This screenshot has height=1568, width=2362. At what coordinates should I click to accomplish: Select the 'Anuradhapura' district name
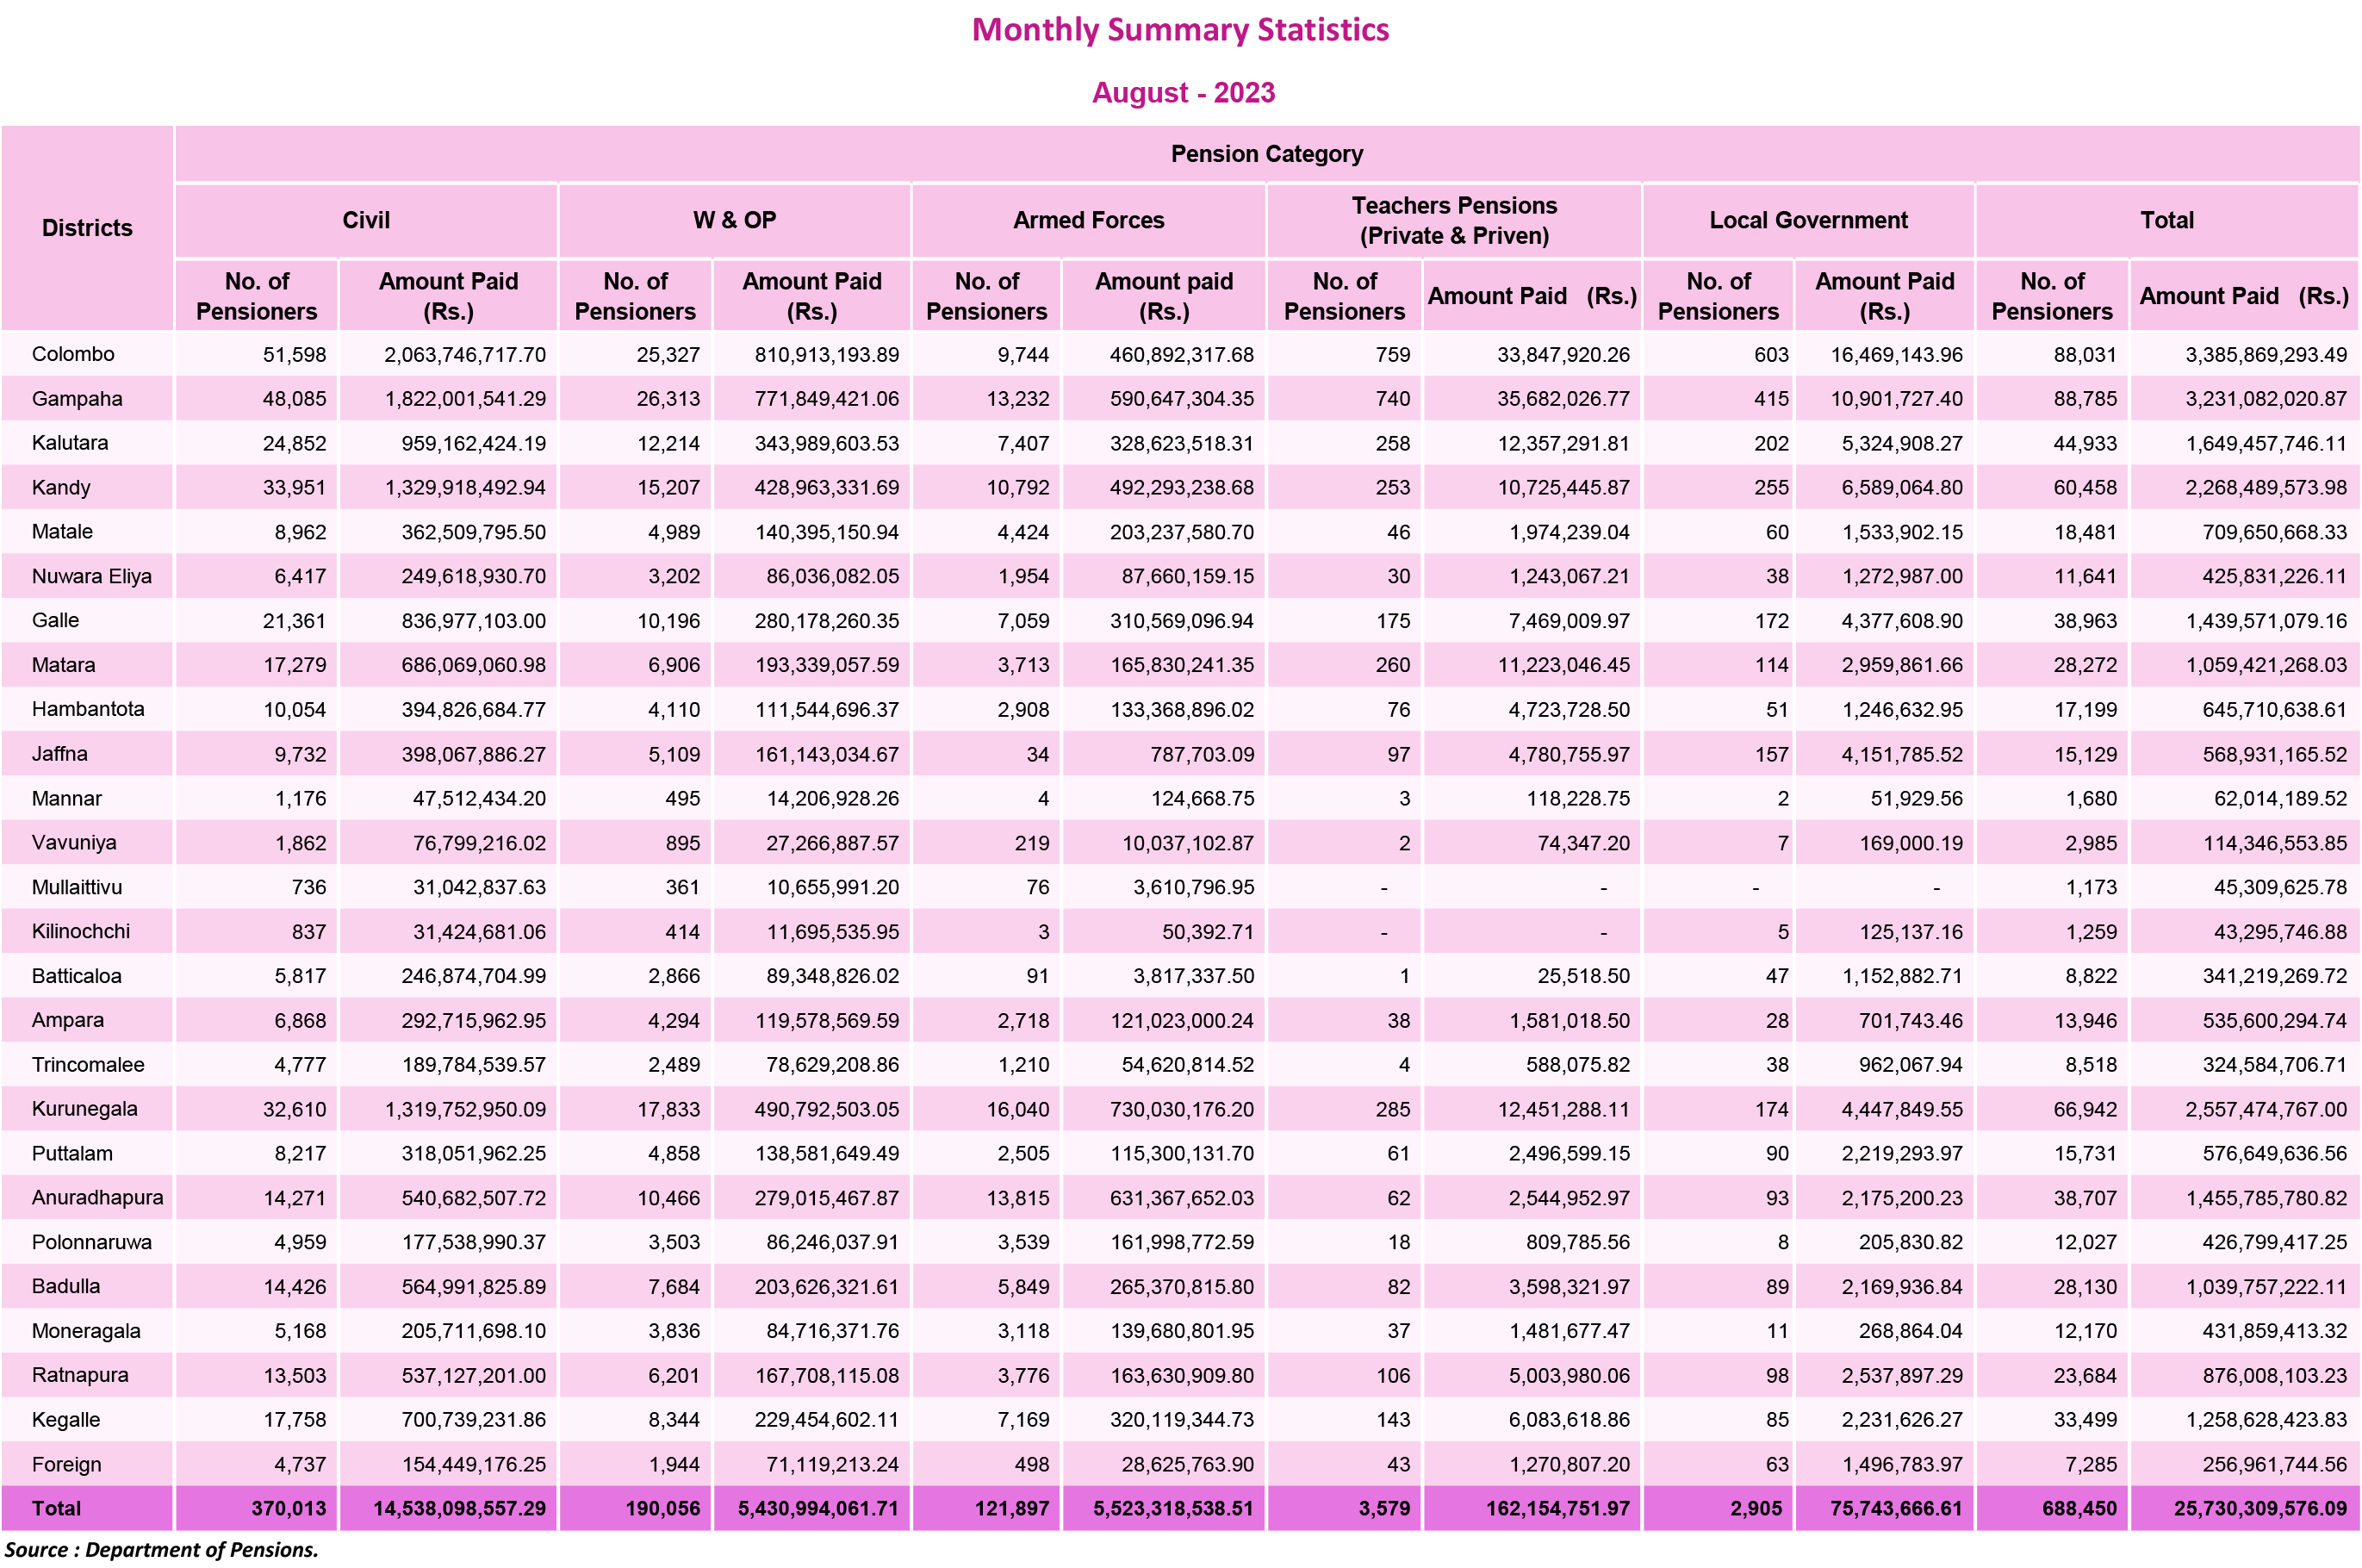[x=98, y=1198]
